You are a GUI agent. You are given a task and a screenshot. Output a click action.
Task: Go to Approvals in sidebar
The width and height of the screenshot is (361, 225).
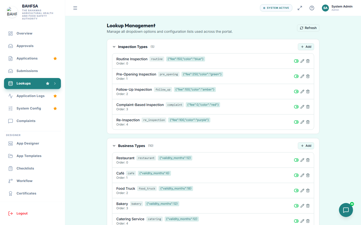[x=33, y=46]
